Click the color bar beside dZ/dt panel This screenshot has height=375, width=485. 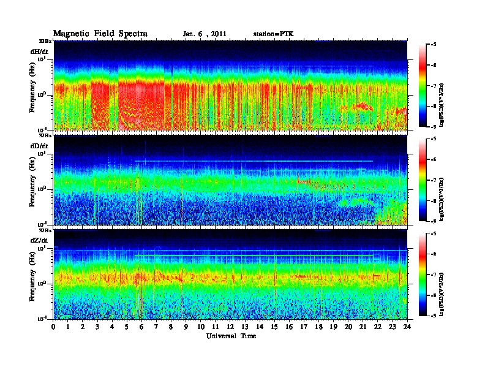pyautogui.click(x=423, y=275)
